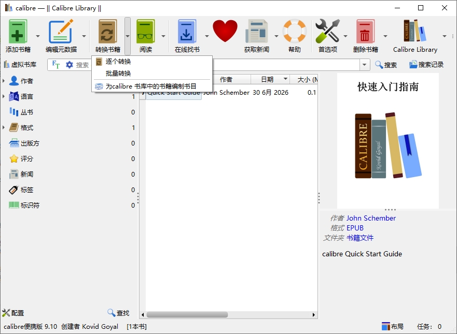Click the search gear settings icon
This screenshot has width=457, height=334.
(x=70, y=65)
